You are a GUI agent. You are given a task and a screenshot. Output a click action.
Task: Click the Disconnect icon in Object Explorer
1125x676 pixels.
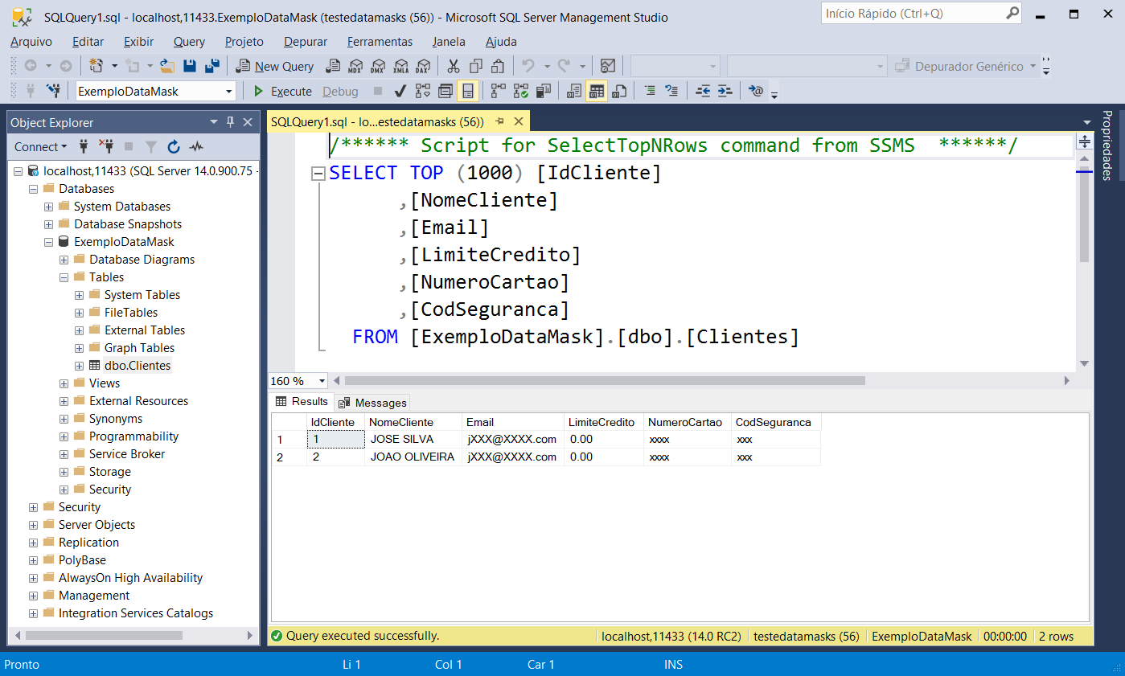pyautogui.click(x=106, y=146)
